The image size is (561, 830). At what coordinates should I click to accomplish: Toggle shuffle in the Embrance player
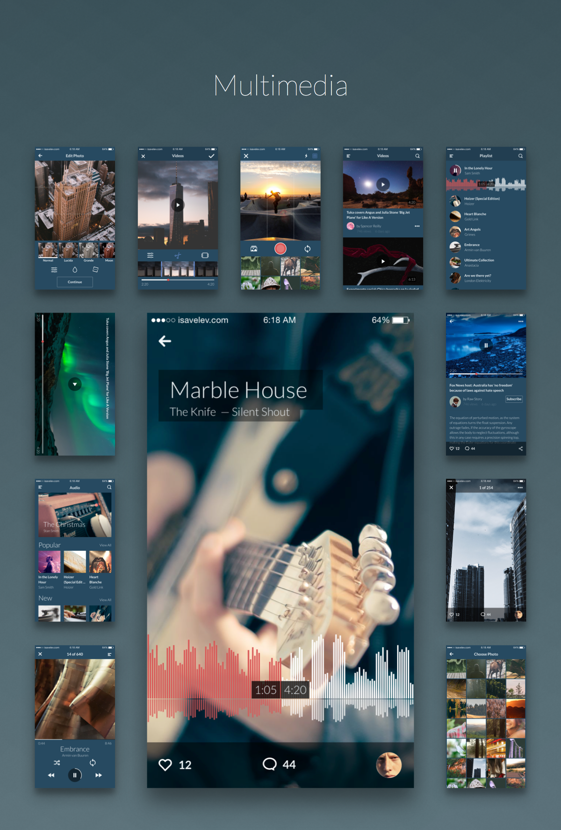pos(57,763)
